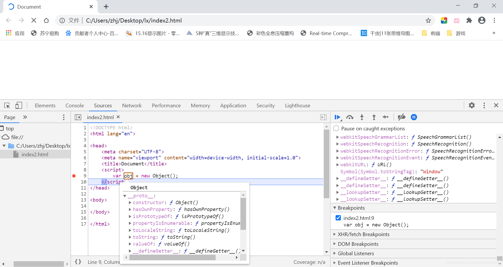Show more navigator tabs chevron
This screenshot has width=503, height=267.
(25, 117)
